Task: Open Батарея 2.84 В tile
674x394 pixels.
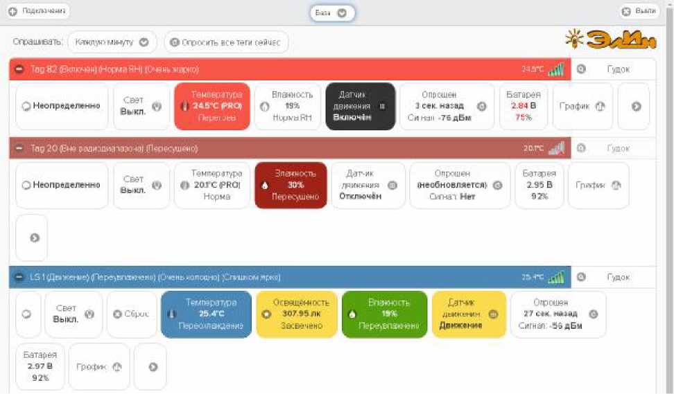Action: 524,106
